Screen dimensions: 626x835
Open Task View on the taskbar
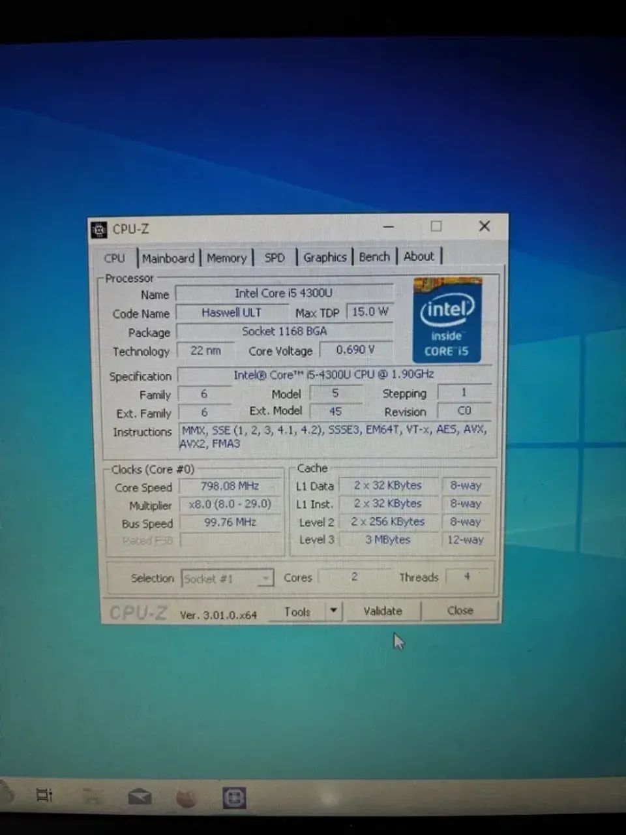44,795
